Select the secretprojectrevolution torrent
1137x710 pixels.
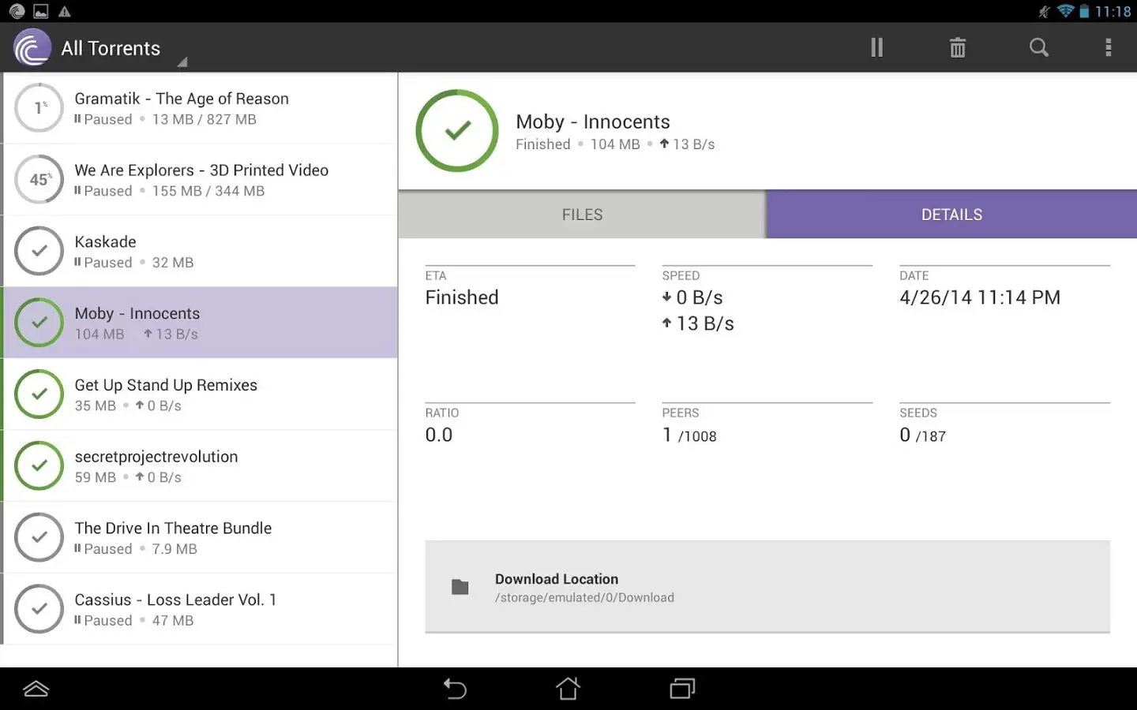201,465
